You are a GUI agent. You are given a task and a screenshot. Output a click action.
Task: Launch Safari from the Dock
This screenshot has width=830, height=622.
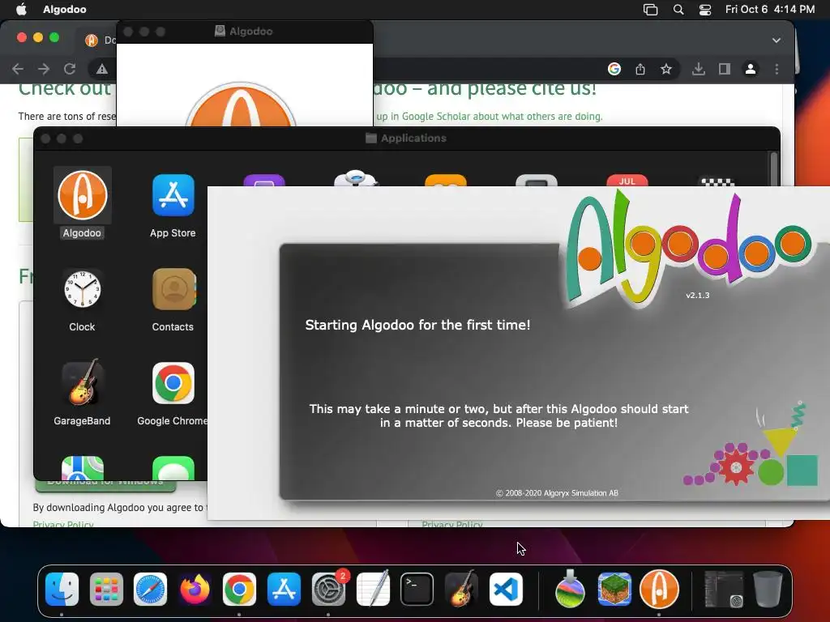tap(150, 590)
